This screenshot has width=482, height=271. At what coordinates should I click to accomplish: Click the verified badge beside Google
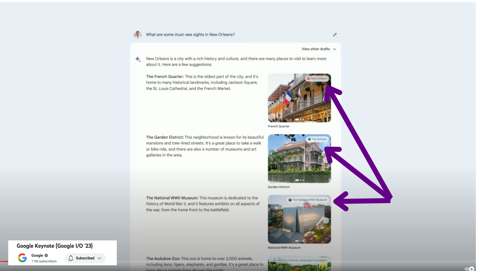point(46,255)
